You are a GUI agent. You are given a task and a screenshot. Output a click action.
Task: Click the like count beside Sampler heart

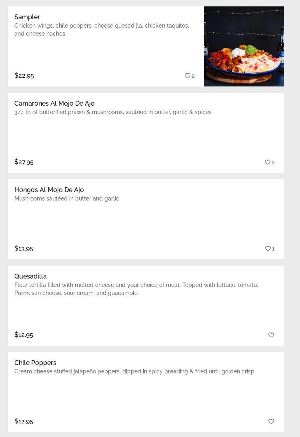click(x=193, y=76)
